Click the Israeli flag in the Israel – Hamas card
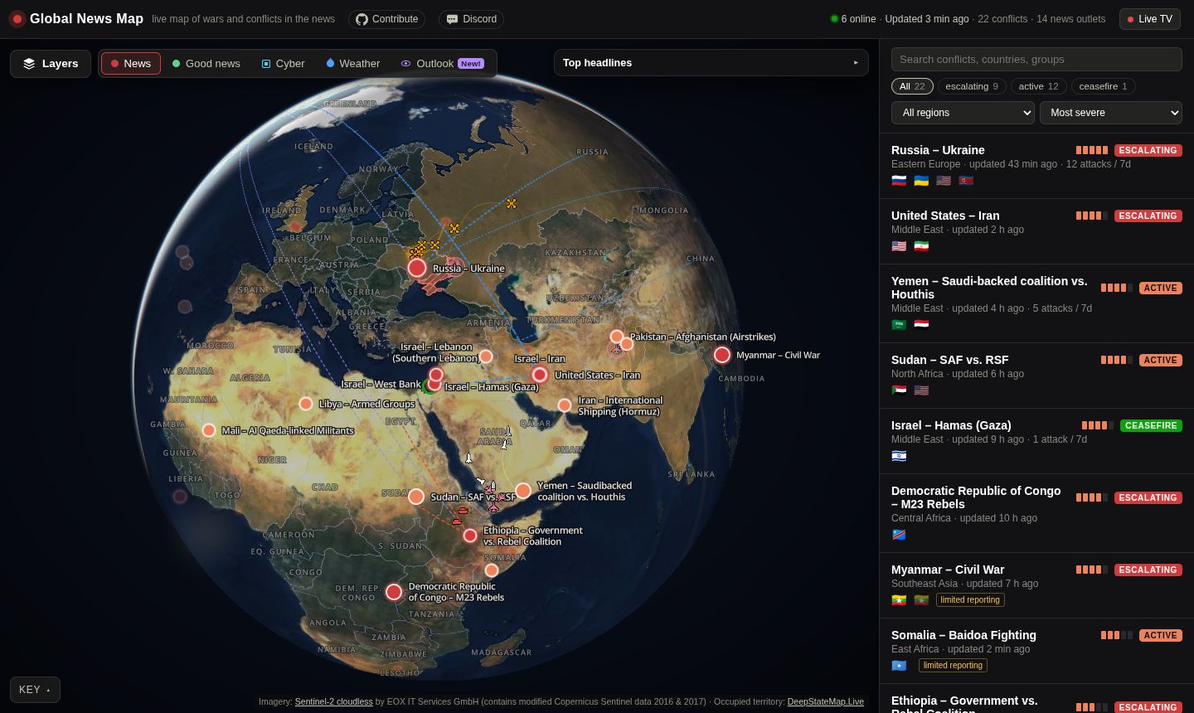Image resolution: width=1194 pixels, height=713 pixels. point(899,456)
